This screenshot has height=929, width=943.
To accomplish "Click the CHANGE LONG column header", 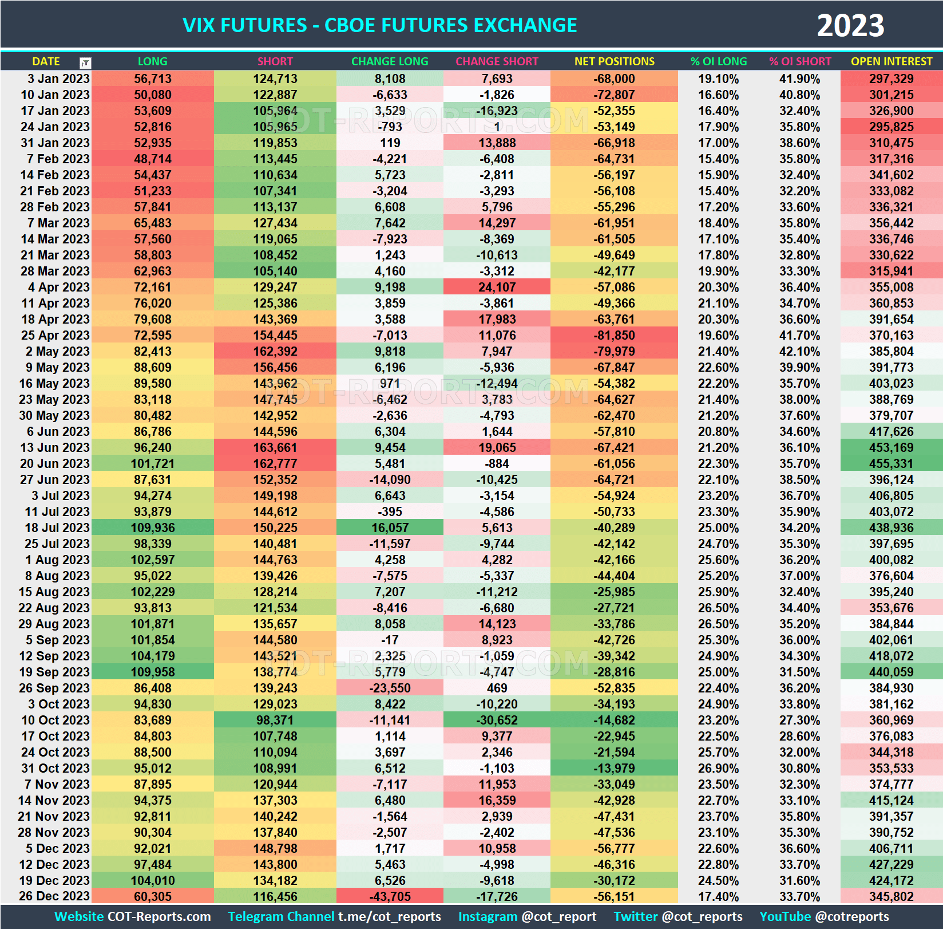I will [389, 61].
